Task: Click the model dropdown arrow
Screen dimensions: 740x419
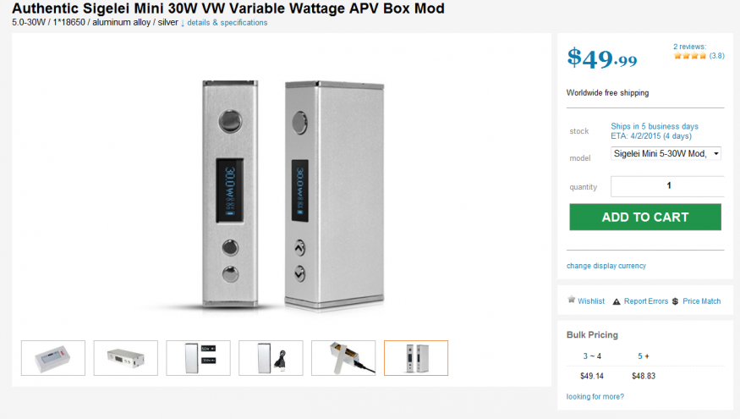Action: point(716,153)
